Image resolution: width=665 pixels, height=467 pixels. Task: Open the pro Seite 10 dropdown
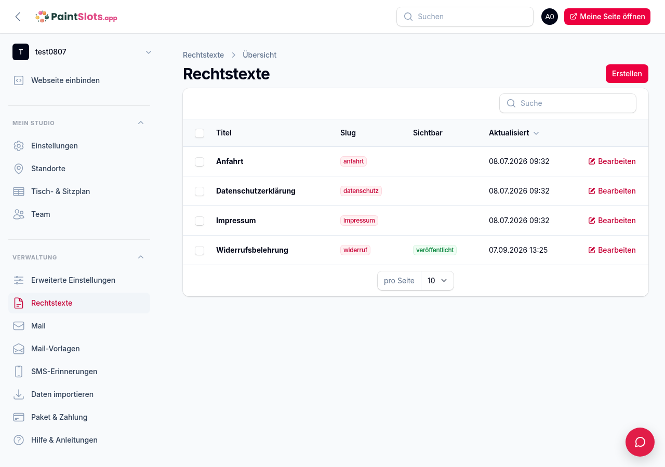[x=437, y=281]
